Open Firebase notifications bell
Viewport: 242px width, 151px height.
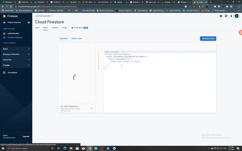(231, 16)
